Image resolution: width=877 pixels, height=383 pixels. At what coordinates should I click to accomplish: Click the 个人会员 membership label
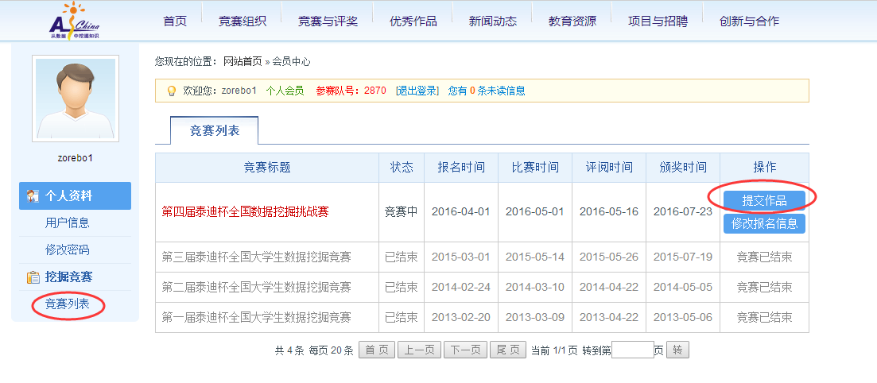coord(285,91)
